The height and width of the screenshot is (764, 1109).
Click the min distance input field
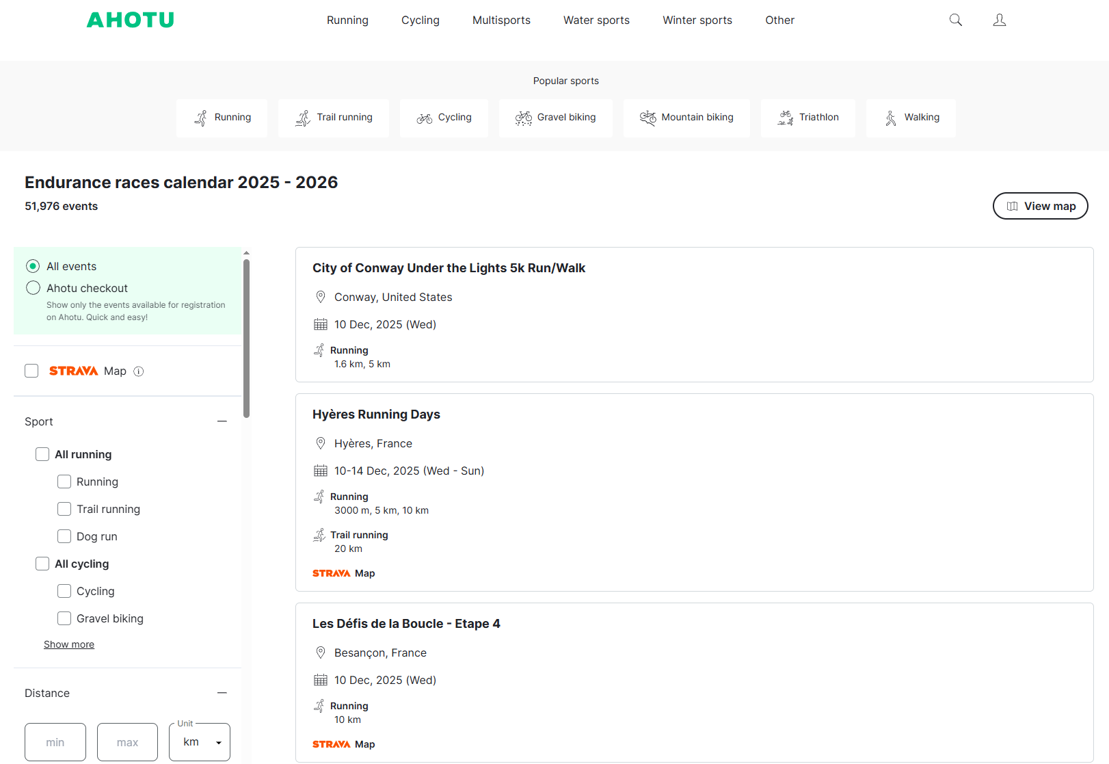click(55, 742)
